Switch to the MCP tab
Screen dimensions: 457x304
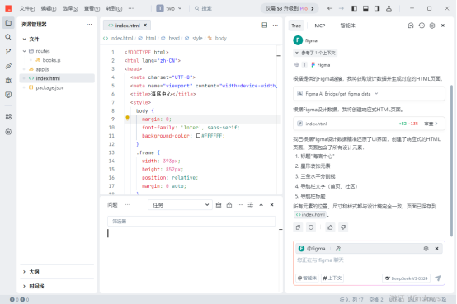(320, 26)
